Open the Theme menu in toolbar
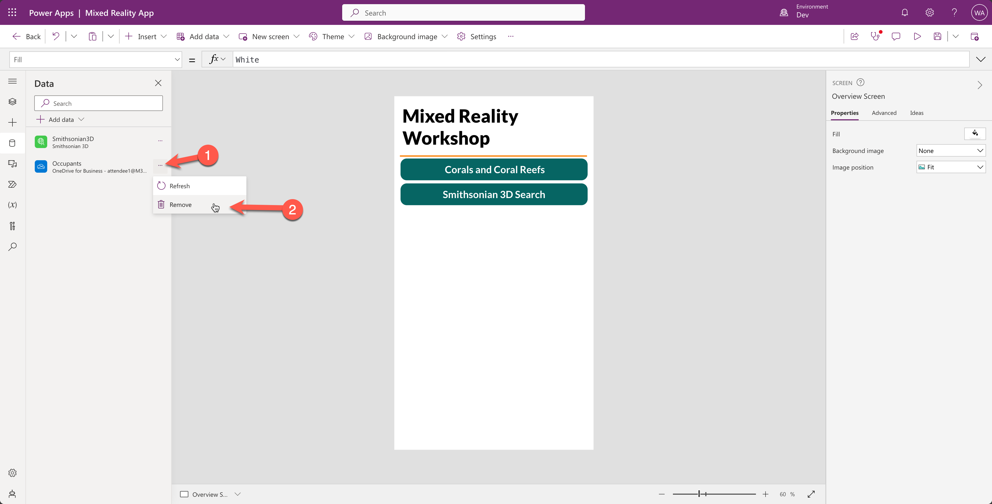This screenshot has width=992, height=504. coord(332,37)
